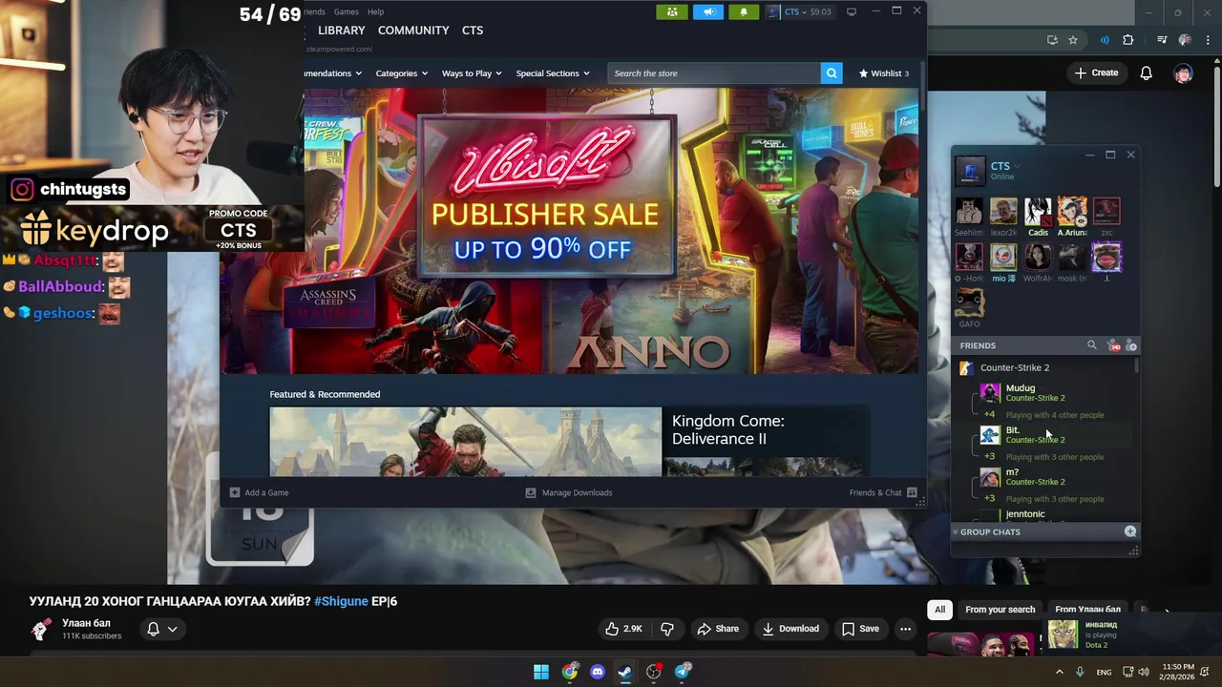This screenshot has height=687, width=1222.
Task: Open the Wishlist 3 link
Action: pos(884,73)
